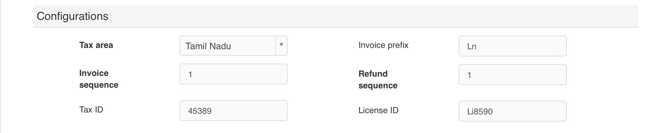Click the Invoice prefix label
Image resolution: width=671 pixels, height=133 pixels.
[383, 45]
